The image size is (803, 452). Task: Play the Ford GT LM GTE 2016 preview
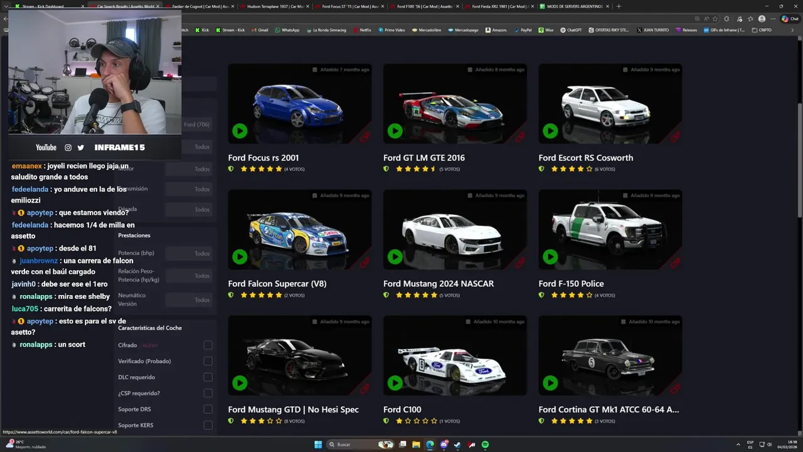click(x=395, y=131)
